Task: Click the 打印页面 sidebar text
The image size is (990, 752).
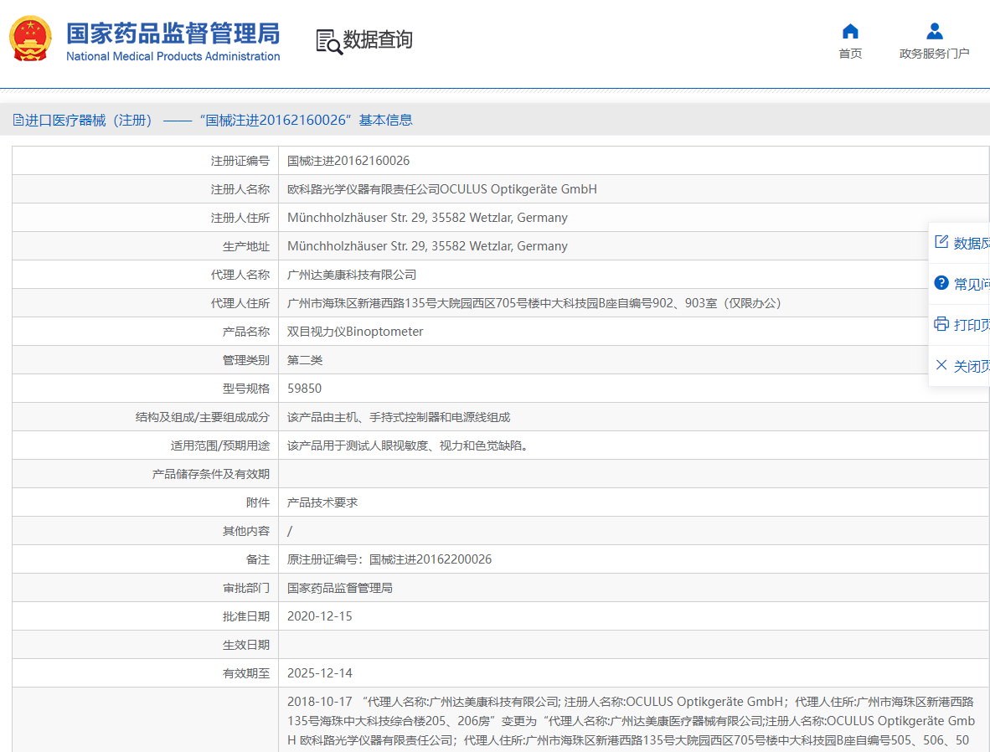Action: (971, 325)
